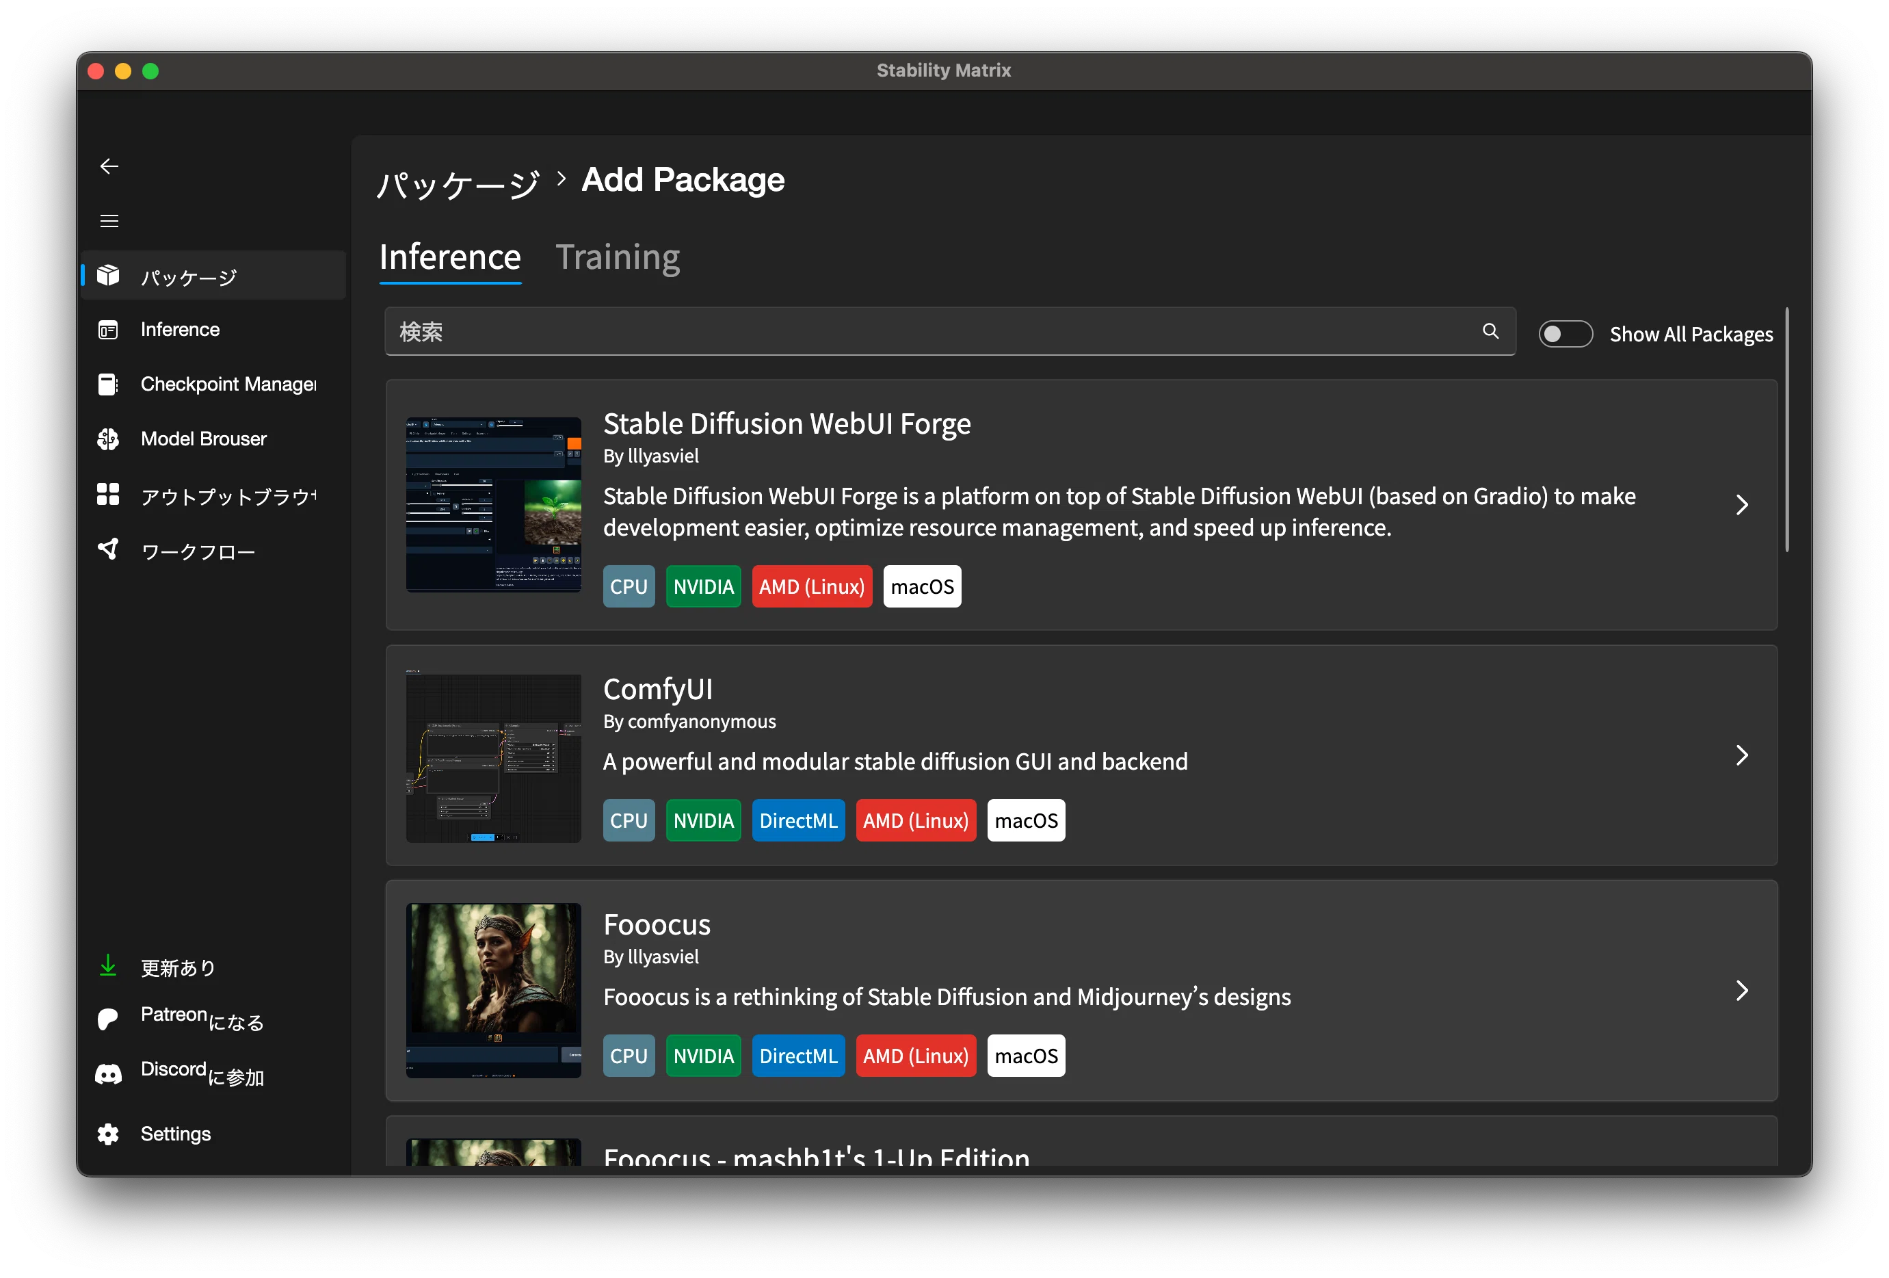Expand the ComfyUI package chevron
The image size is (1889, 1278).
click(1741, 755)
